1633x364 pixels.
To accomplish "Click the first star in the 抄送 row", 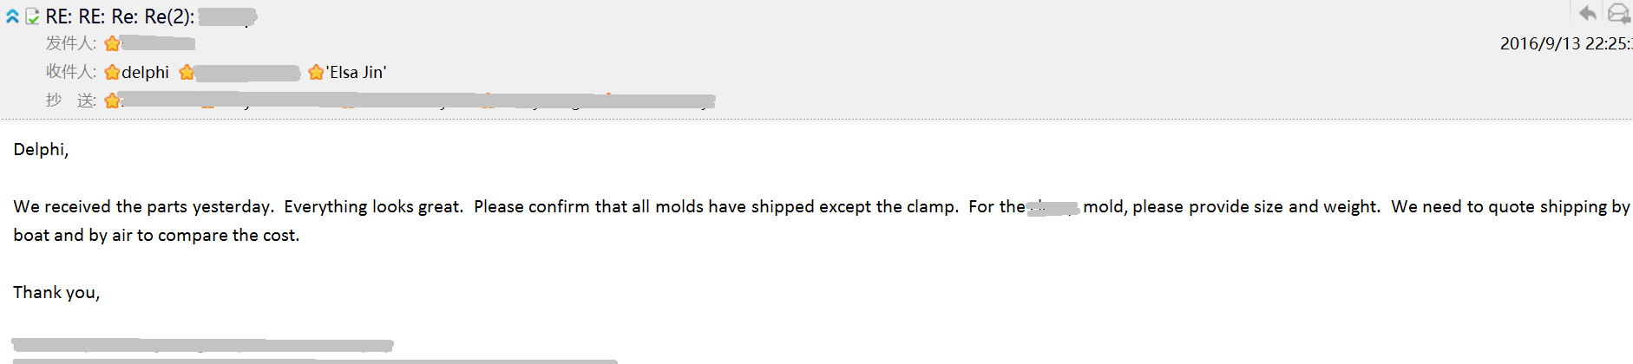I will tap(112, 101).
